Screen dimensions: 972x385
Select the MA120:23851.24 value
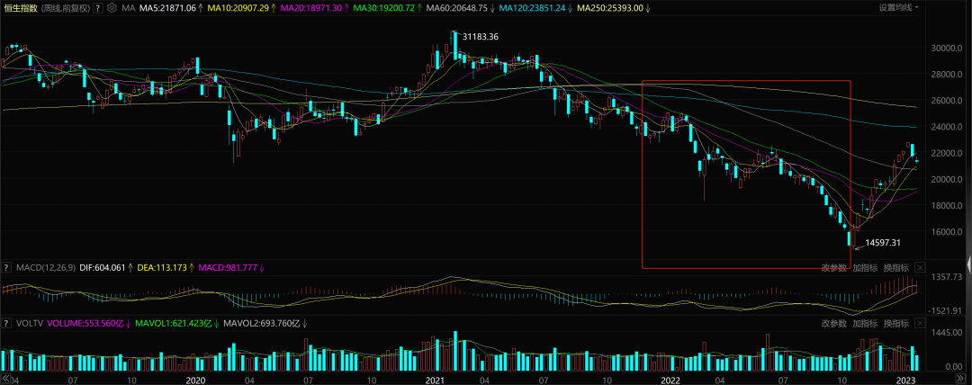tap(533, 8)
